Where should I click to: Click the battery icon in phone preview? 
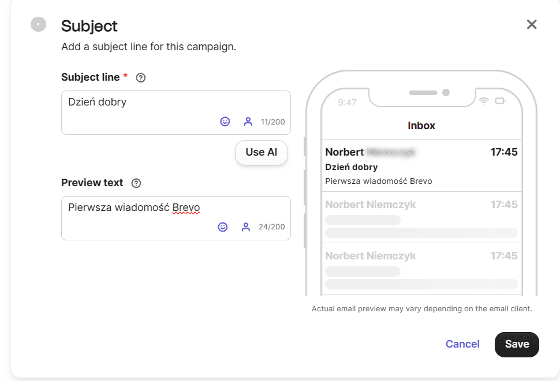coord(500,101)
